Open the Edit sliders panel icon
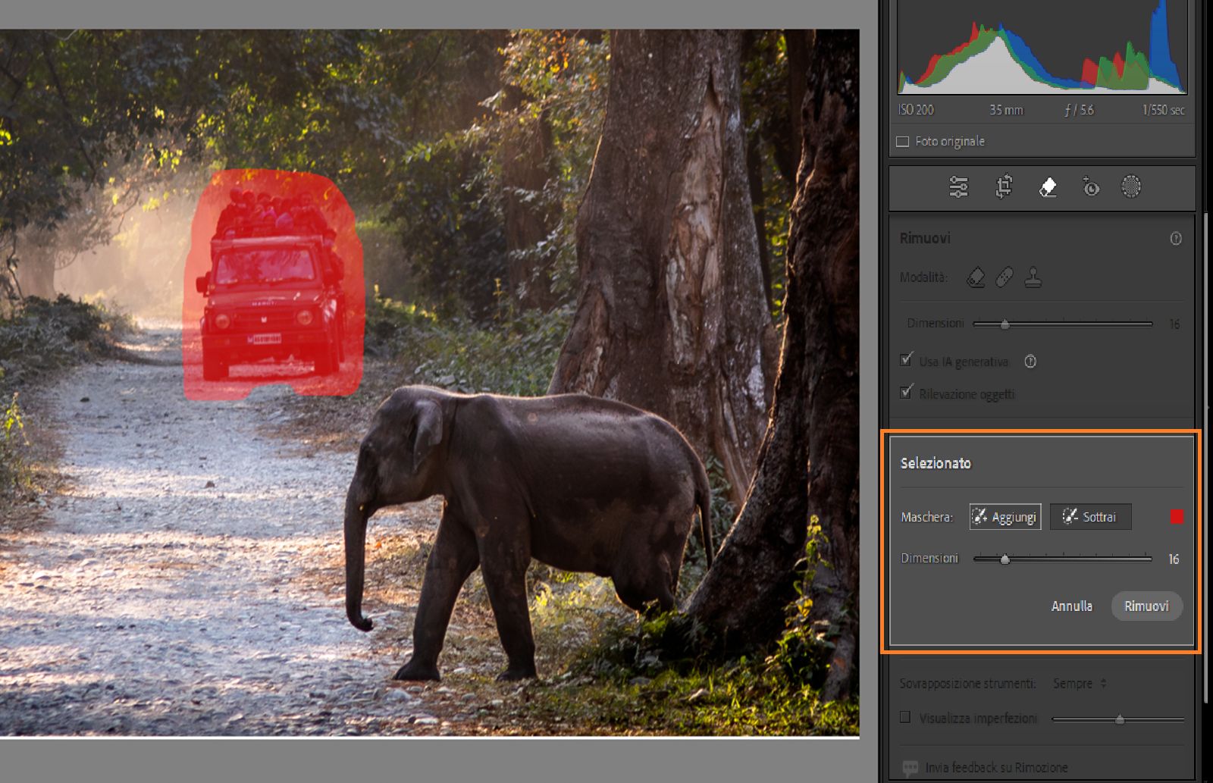 958,186
